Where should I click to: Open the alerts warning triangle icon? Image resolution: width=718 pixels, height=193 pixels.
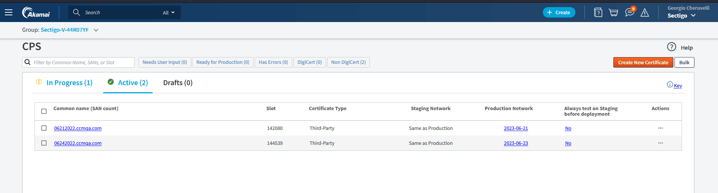point(645,13)
